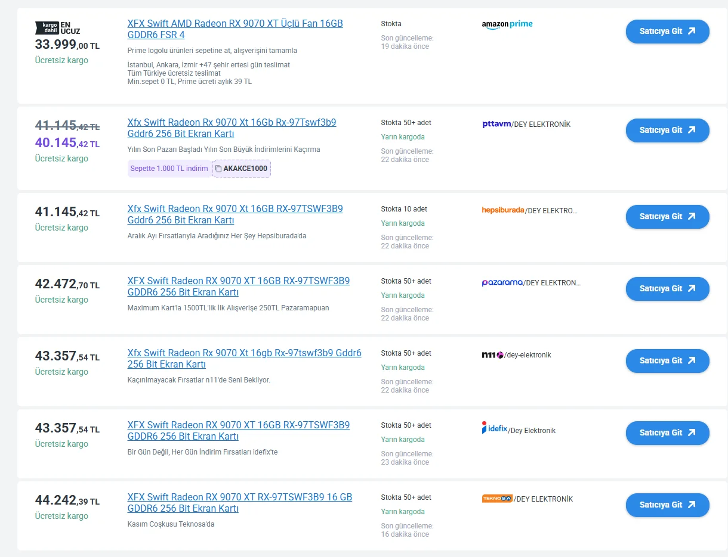Click 'Stokta' text in Amazon Prime row
Screen dimensions: 728x557
391,24
